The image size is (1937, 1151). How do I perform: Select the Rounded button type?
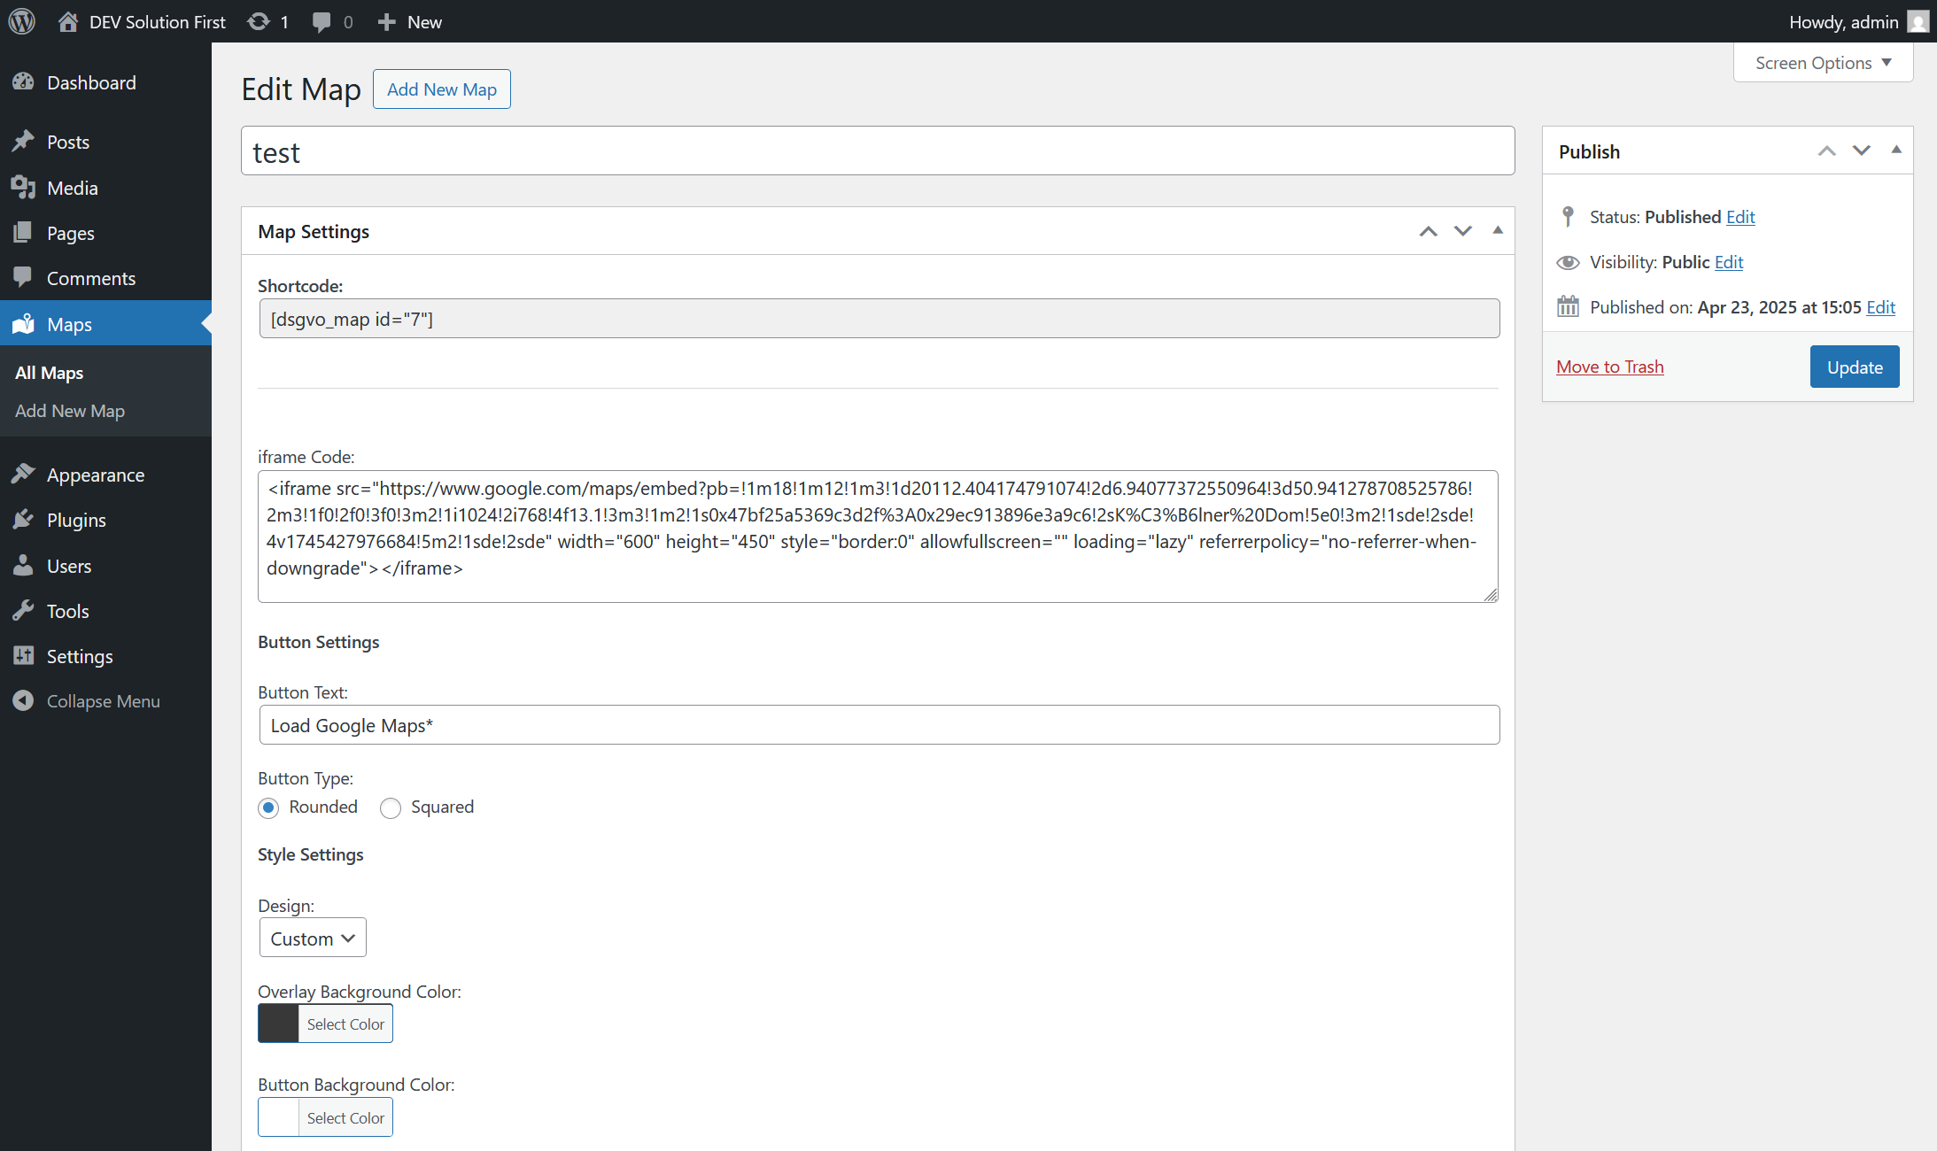269,807
